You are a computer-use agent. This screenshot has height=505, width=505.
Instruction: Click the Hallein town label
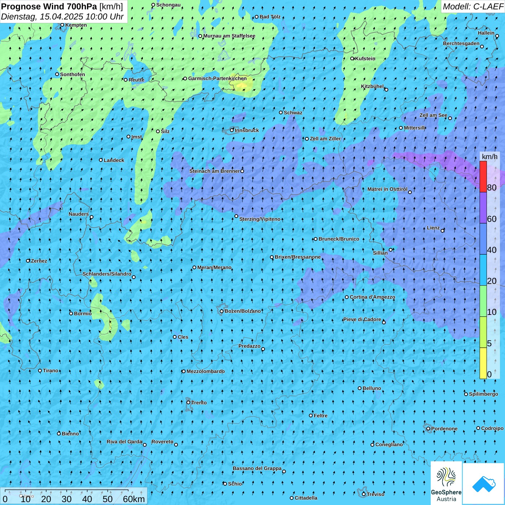pyautogui.click(x=486, y=33)
